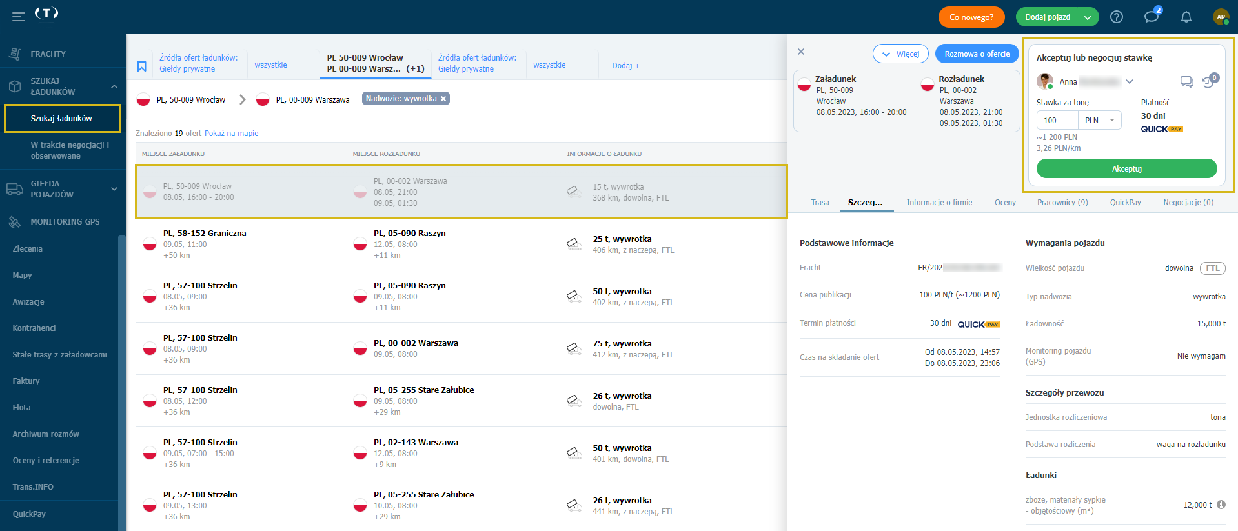Select the Wrocław–Warszawa search tab

[x=375, y=63]
